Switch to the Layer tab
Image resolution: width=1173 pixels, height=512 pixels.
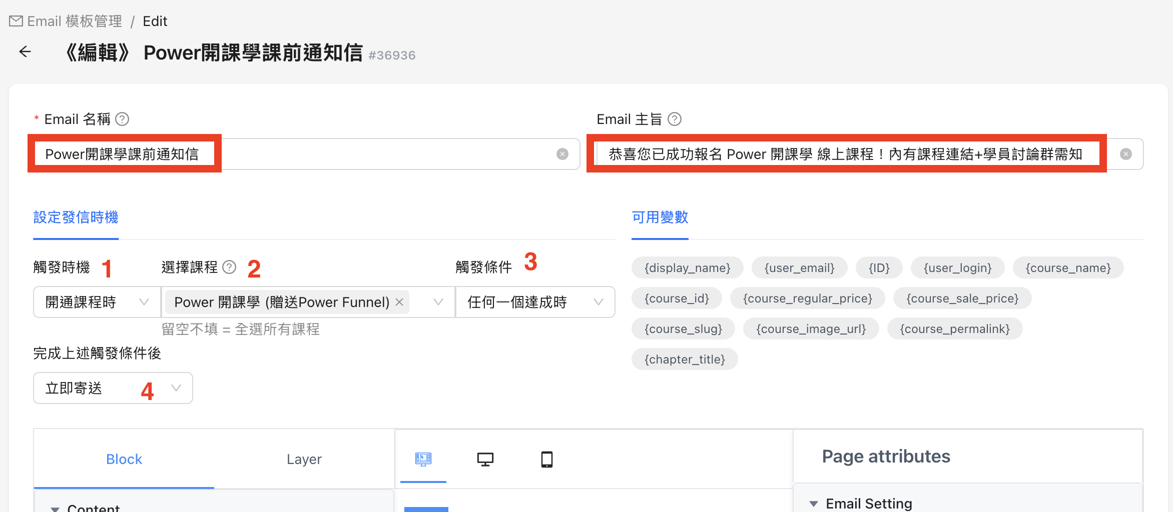(304, 458)
